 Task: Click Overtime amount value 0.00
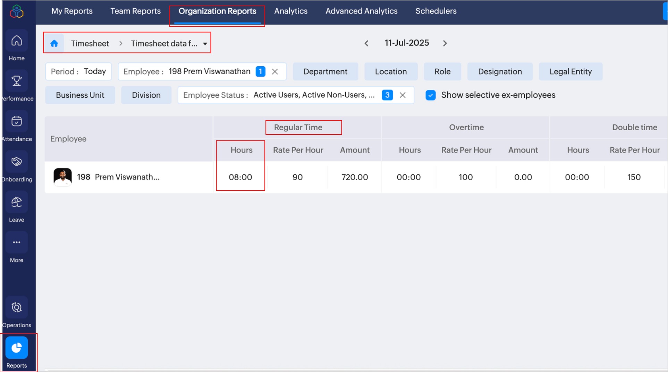pyautogui.click(x=523, y=177)
